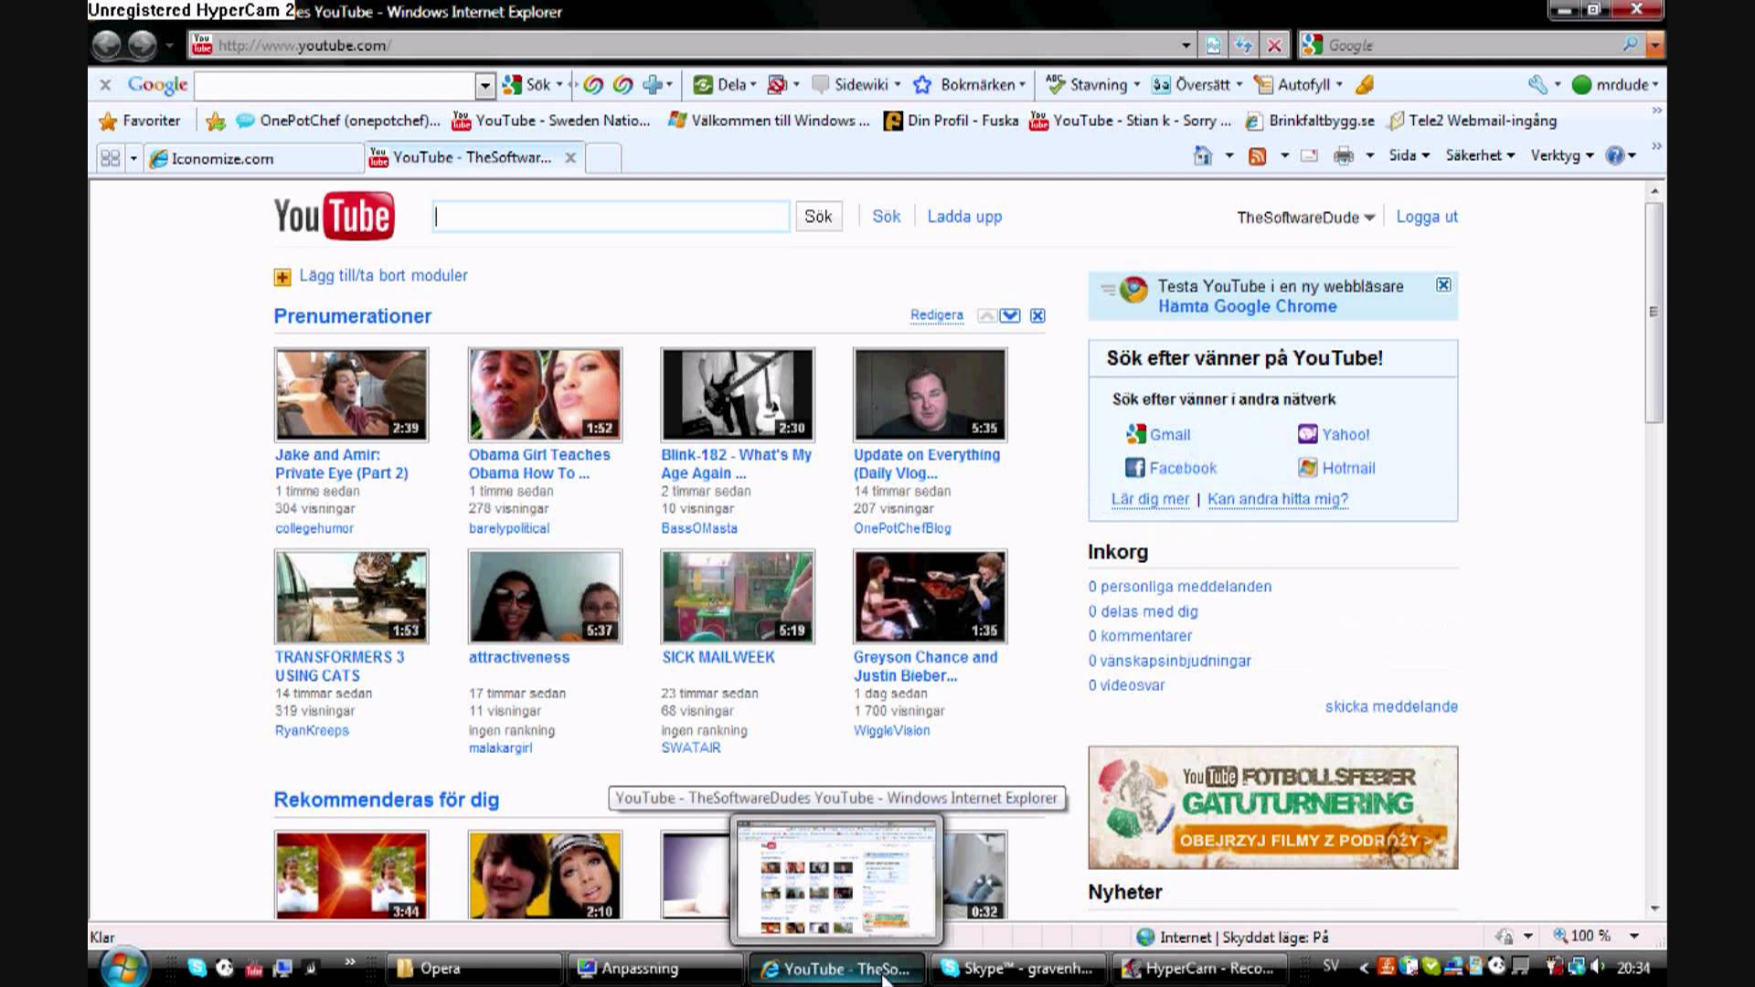Open address bar history dropdown arrow
The width and height of the screenshot is (1755, 987).
(x=1186, y=45)
